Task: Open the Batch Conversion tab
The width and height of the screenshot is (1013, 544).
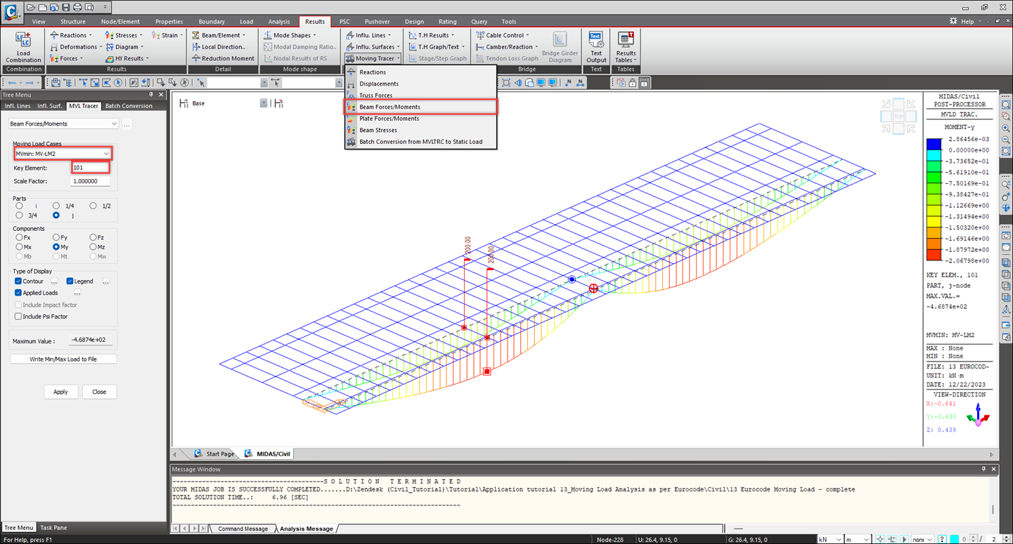Action: (x=129, y=106)
